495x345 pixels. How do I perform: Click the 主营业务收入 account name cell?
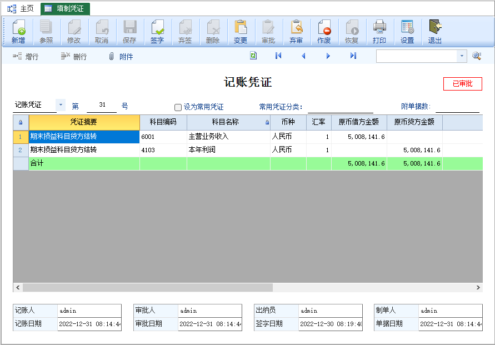click(x=228, y=137)
